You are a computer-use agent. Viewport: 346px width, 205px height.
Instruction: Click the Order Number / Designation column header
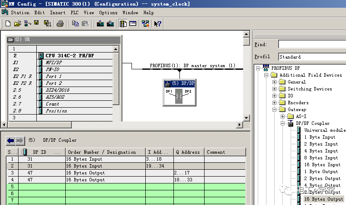click(x=106, y=152)
